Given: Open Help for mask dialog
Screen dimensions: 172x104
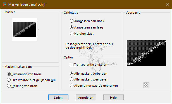Looking at the screenshot, I should coord(113,97).
